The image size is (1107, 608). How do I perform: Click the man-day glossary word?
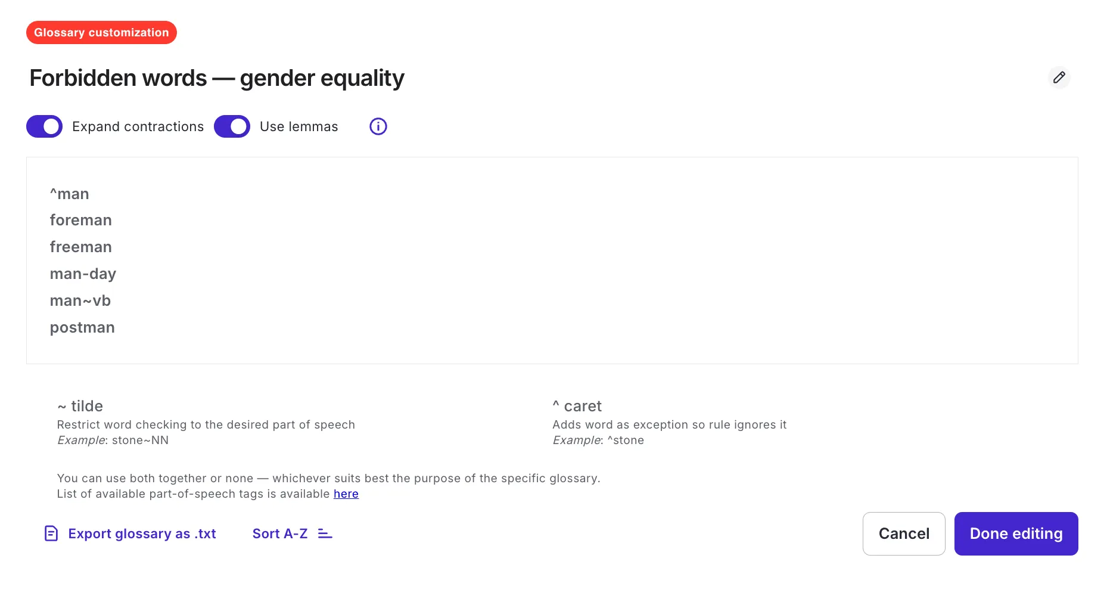pos(83,274)
